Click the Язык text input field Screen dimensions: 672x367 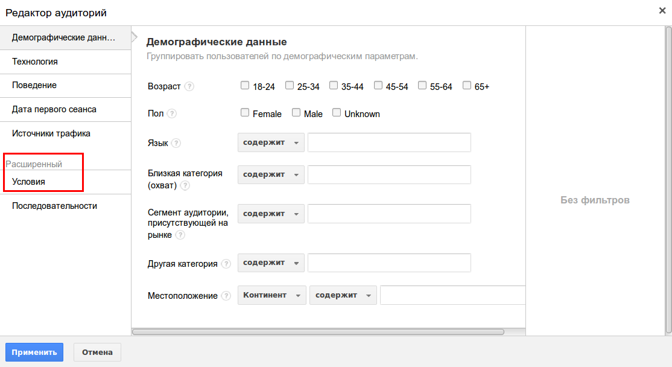point(389,143)
